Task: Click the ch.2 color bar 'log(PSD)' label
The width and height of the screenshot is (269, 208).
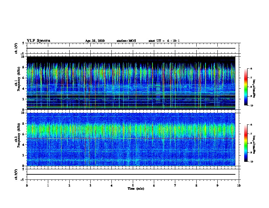Action: [x=254, y=144]
